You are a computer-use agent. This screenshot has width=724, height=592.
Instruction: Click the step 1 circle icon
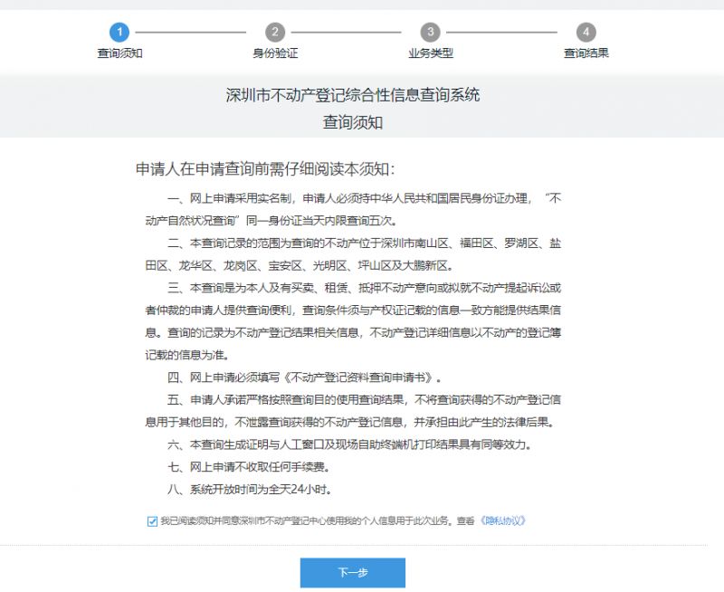point(119,33)
